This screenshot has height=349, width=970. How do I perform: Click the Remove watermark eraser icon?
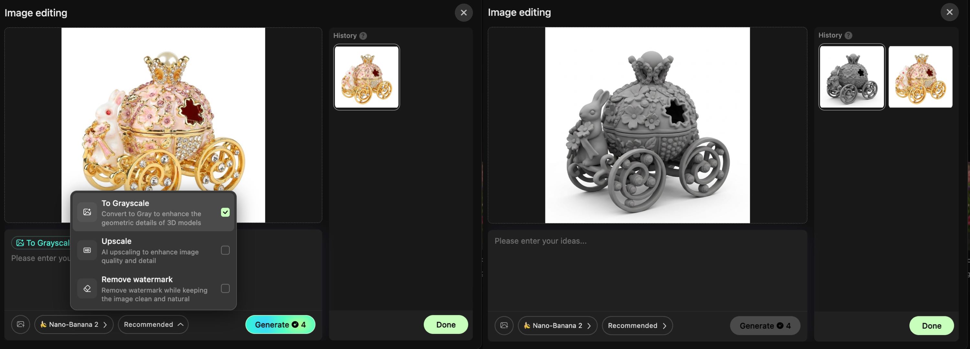87,289
